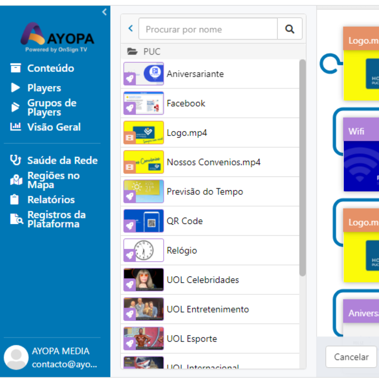Click the Relatórios clipboard icon
This screenshot has height=379, width=379.
coord(14,199)
